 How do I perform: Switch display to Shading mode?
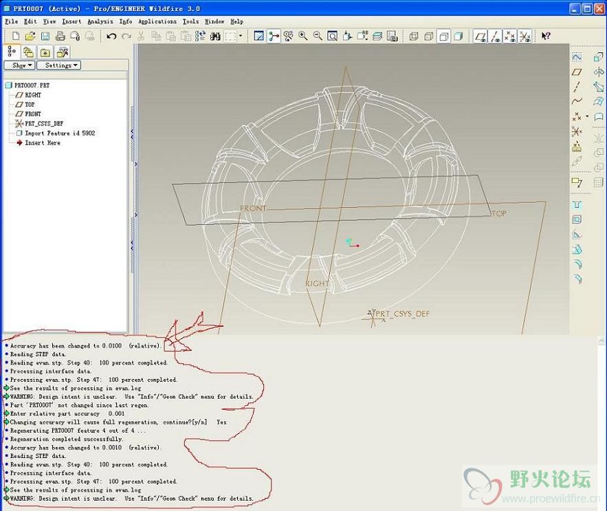point(459,36)
